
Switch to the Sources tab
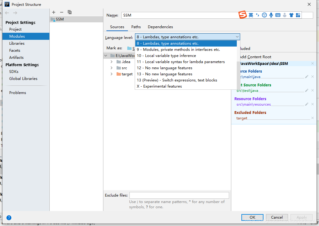(117, 27)
